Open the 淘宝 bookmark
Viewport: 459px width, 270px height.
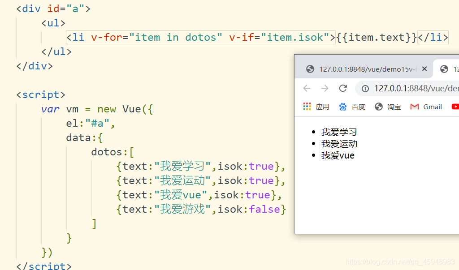[x=388, y=107]
